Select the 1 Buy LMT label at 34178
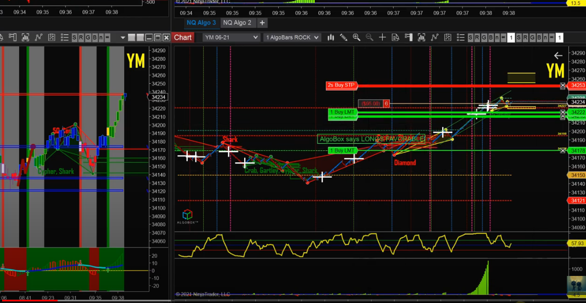Screen dimensions: 586x303 coord(343,151)
